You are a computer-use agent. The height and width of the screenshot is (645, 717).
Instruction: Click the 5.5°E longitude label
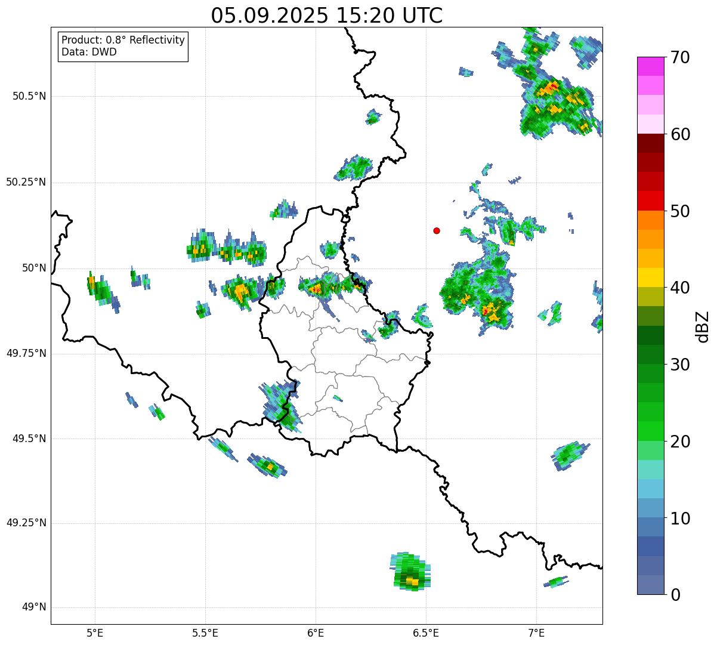[x=205, y=633]
